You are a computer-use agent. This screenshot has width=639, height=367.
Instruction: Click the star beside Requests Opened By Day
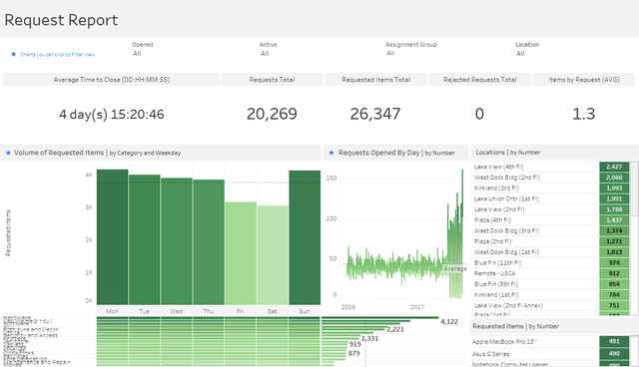(331, 153)
